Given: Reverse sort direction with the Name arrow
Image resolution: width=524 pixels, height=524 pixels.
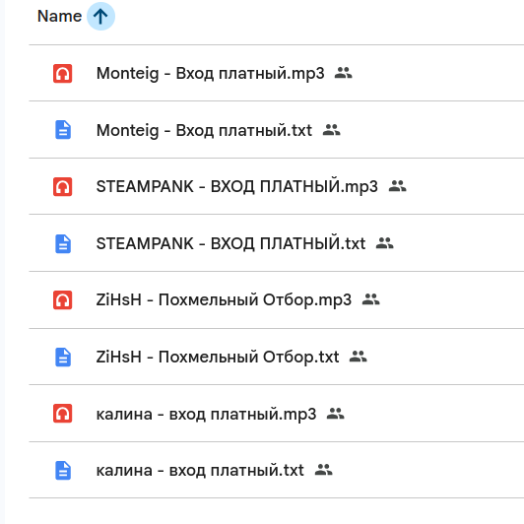Looking at the screenshot, I should point(100,16).
